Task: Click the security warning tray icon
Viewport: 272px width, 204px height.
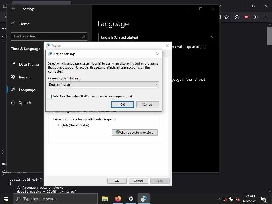Action: [225, 199]
